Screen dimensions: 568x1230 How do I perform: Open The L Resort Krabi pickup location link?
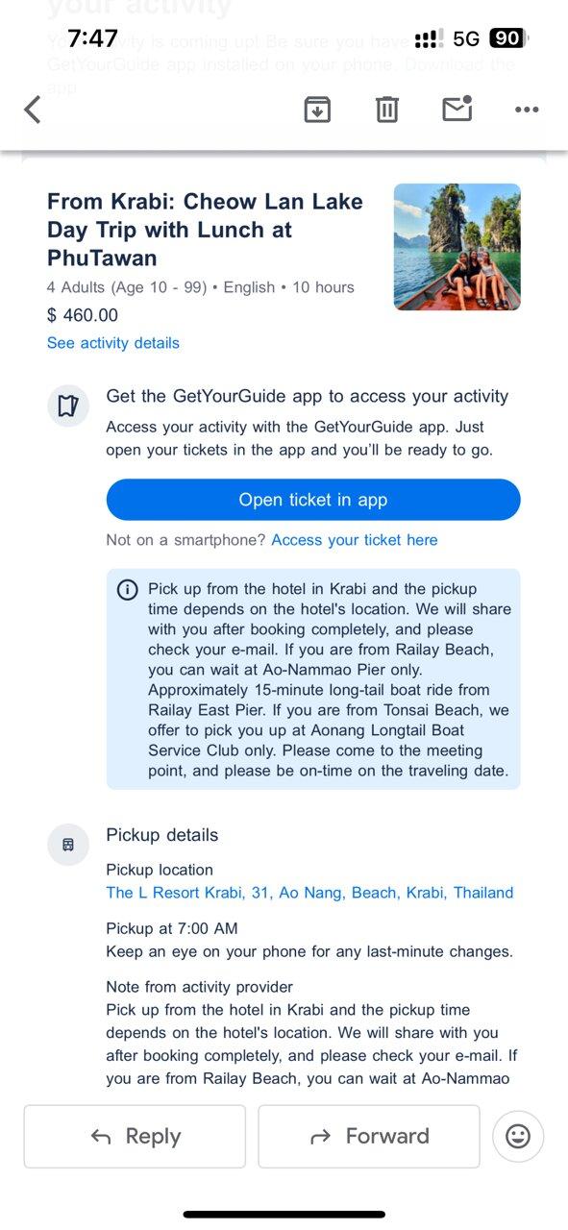pos(309,893)
